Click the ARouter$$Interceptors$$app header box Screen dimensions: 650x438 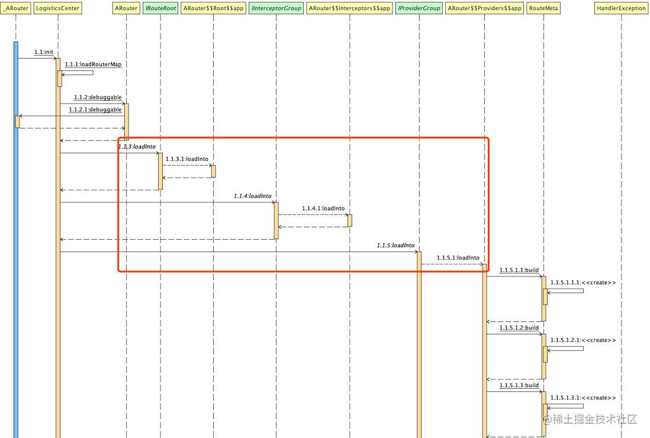[x=349, y=8]
